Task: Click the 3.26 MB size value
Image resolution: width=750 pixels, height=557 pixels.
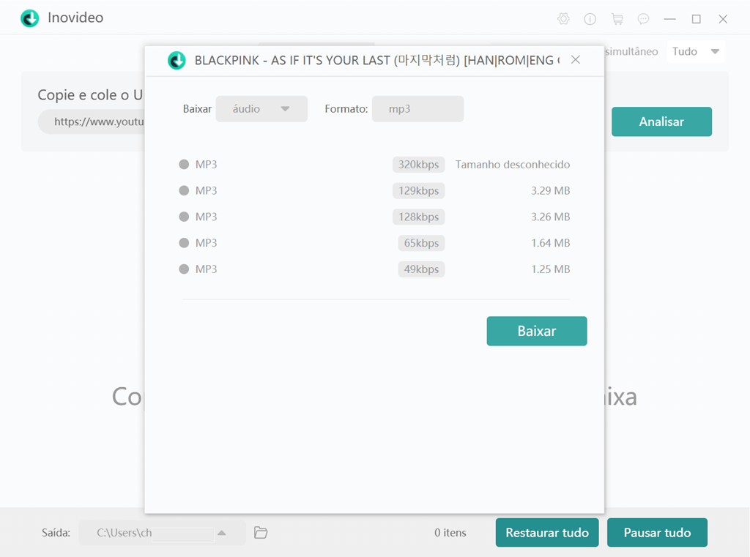Action: click(x=550, y=217)
